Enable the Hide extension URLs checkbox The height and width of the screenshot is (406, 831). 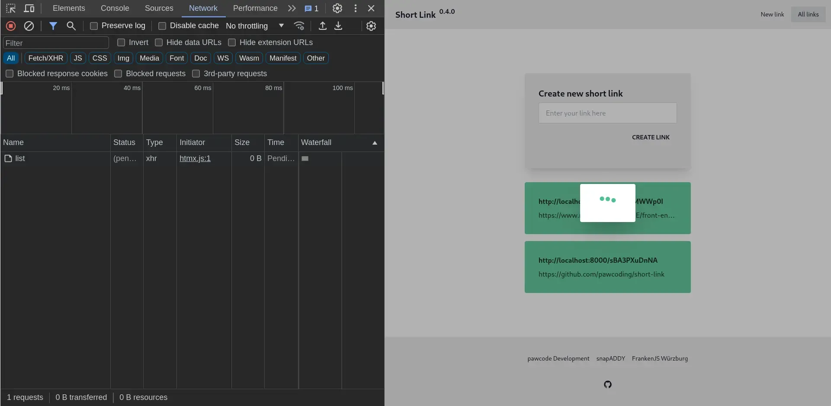232,42
